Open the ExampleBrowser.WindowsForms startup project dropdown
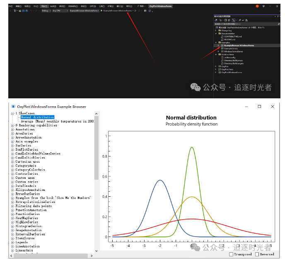285x261 pixels. (x=85, y=11)
